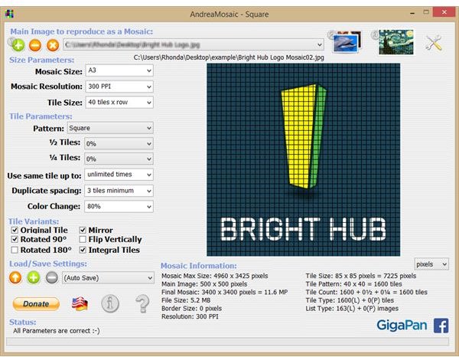Expand the Tile Size dropdown
The width and height of the screenshot is (459, 357).
(119, 103)
